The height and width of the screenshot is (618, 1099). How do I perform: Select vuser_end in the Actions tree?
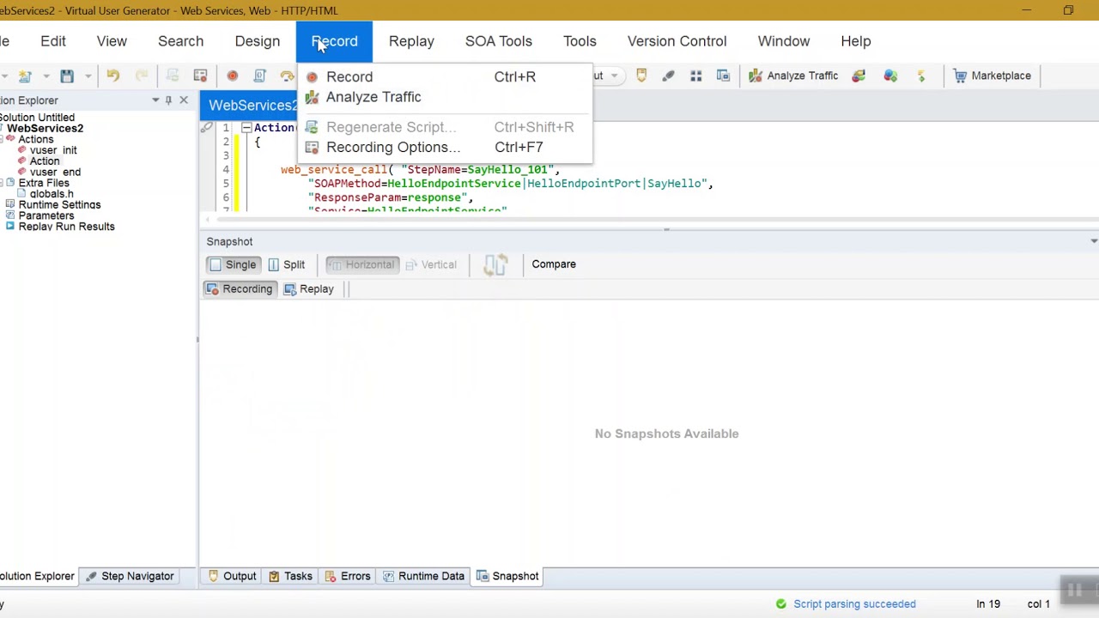point(55,172)
